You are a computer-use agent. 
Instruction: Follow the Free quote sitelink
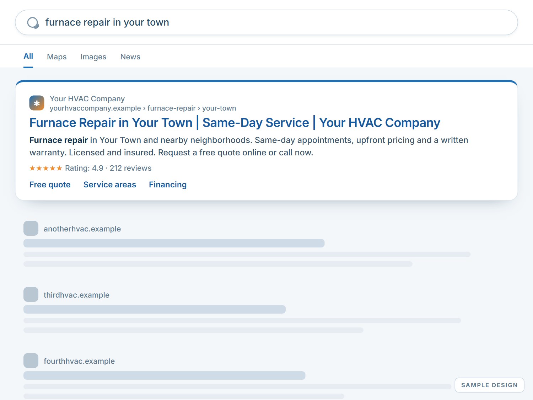click(50, 185)
